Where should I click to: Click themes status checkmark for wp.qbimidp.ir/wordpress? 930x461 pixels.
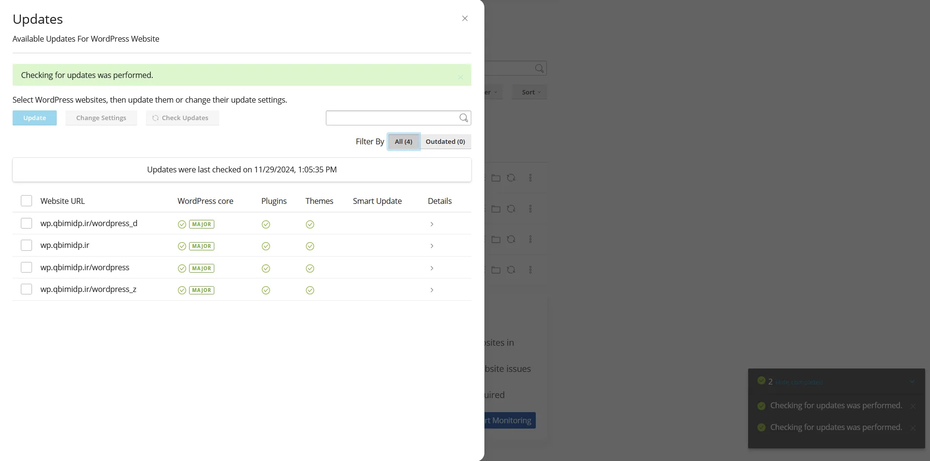[x=310, y=268]
